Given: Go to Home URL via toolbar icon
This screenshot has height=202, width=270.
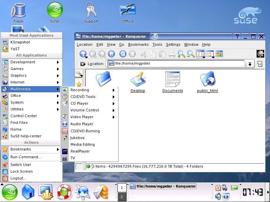Looking at the screenshot, I should [111, 54].
